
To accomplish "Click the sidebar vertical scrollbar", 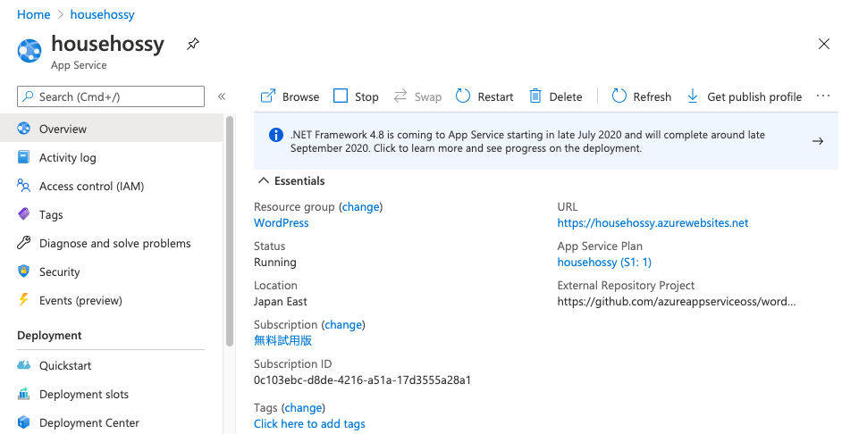I will [230, 230].
